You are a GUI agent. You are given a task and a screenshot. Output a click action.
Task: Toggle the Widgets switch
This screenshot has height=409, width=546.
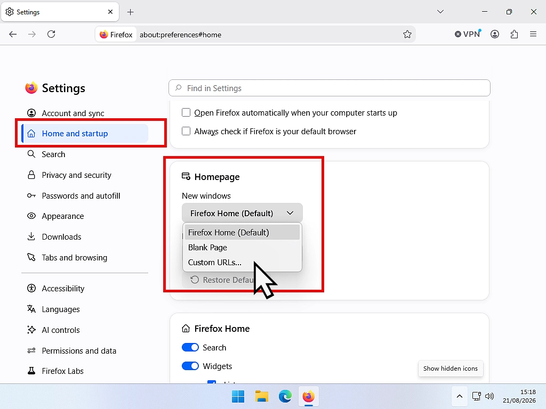click(190, 366)
